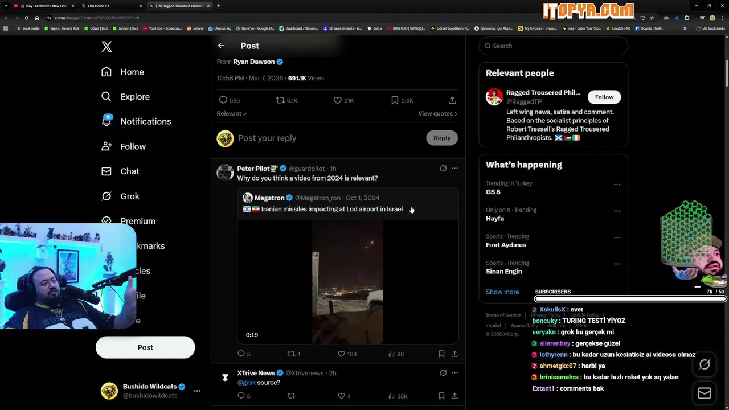
Task: Switch to the Home / X browser tab
Action: (x=112, y=6)
